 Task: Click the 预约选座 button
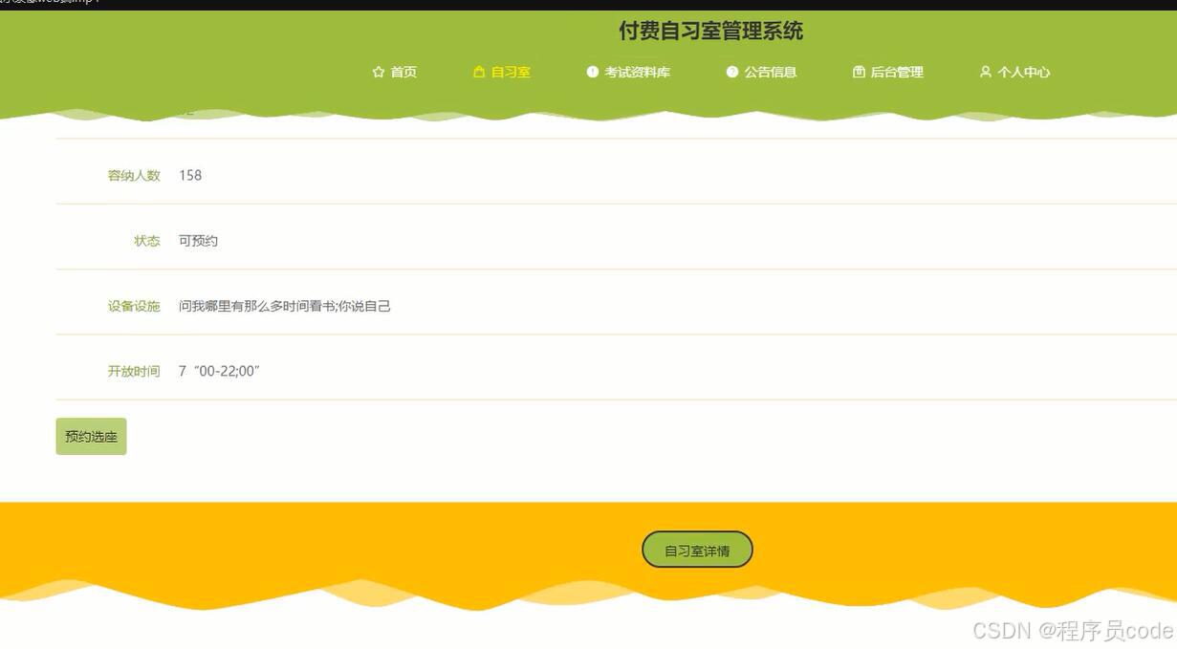click(91, 437)
